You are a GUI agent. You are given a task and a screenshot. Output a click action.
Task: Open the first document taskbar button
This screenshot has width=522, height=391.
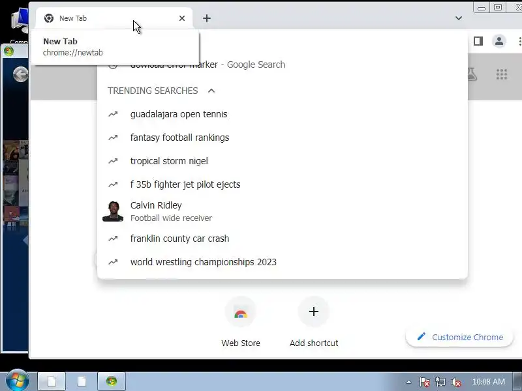52,381
